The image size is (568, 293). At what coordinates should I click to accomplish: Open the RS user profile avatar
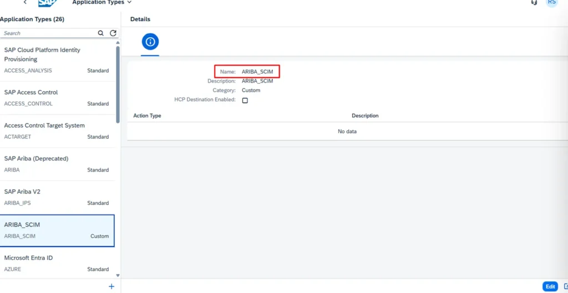551,2
